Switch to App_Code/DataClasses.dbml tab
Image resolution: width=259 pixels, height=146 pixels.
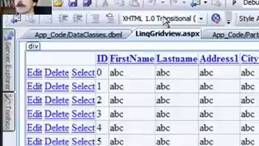79,35
